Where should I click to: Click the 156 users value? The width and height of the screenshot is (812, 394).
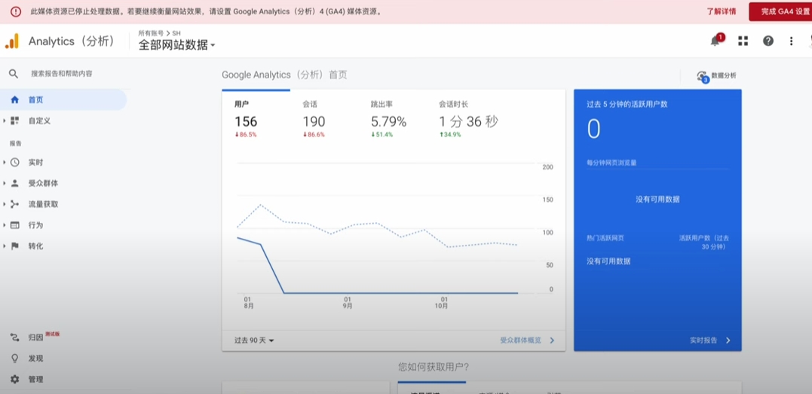point(246,122)
